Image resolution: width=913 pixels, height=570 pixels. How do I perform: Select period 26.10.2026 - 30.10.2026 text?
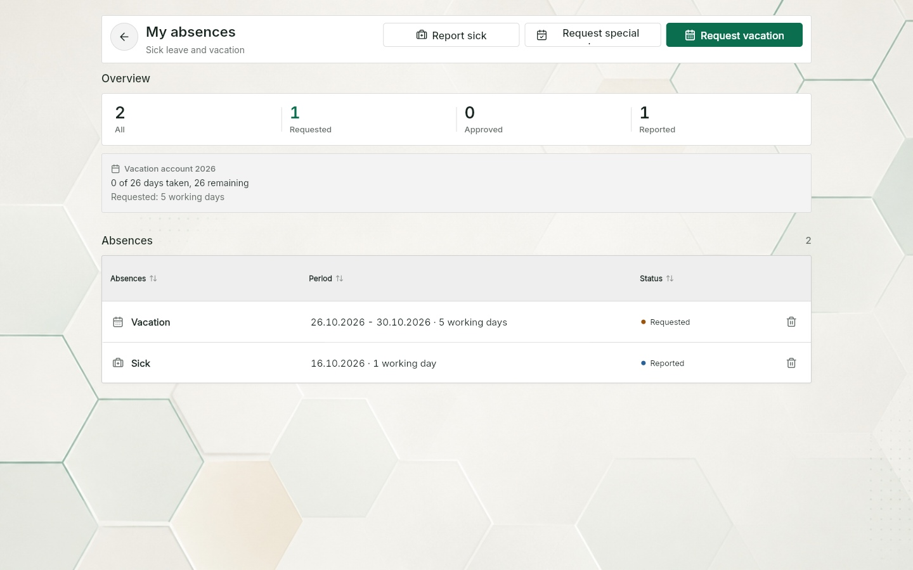click(x=371, y=322)
